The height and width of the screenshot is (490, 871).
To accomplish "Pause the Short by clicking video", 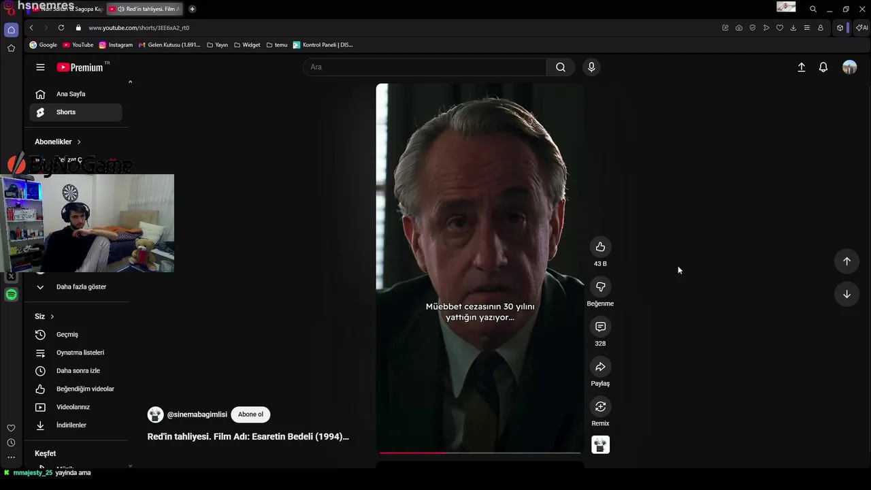I will point(480,267).
